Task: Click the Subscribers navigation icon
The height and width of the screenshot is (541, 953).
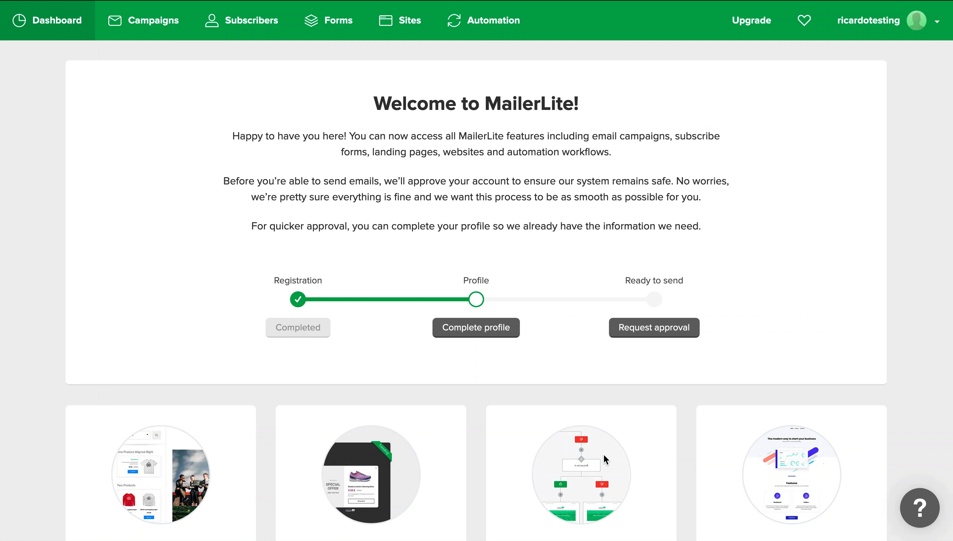Action: point(211,20)
